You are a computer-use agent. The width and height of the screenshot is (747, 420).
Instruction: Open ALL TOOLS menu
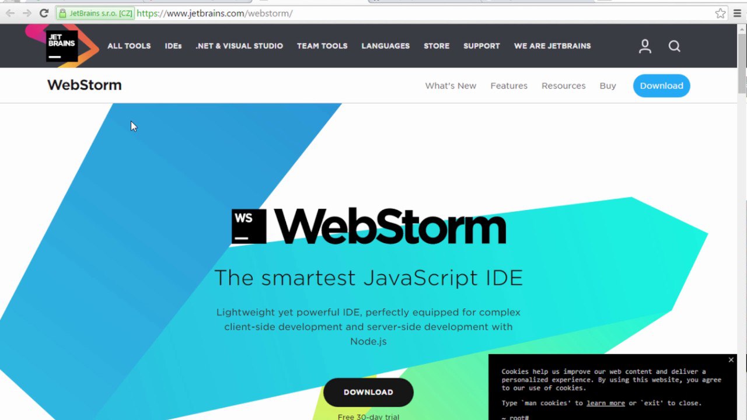(129, 46)
